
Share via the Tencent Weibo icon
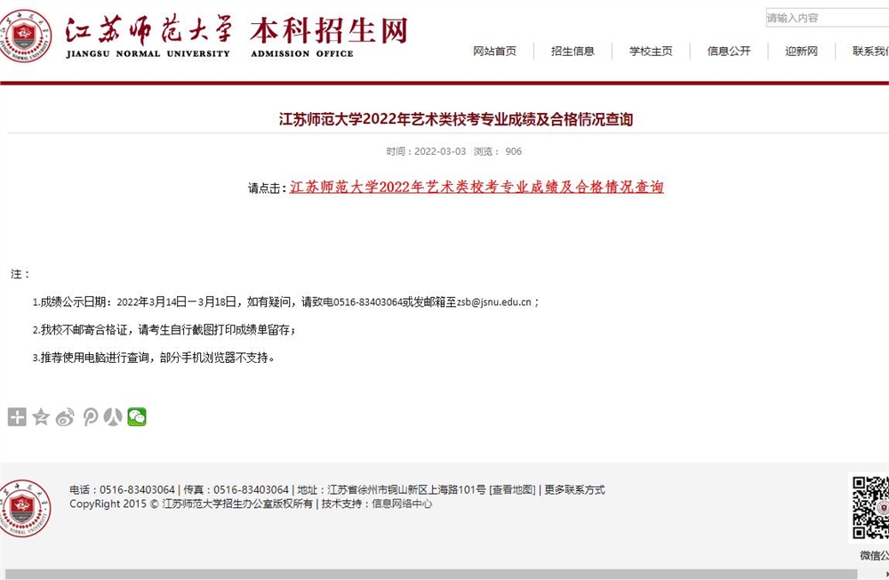click(x=90, y=417)
